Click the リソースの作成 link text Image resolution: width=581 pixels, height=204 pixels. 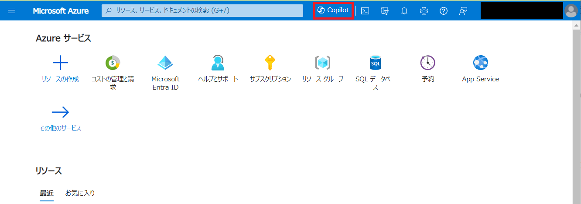click(x=60, y=79)
